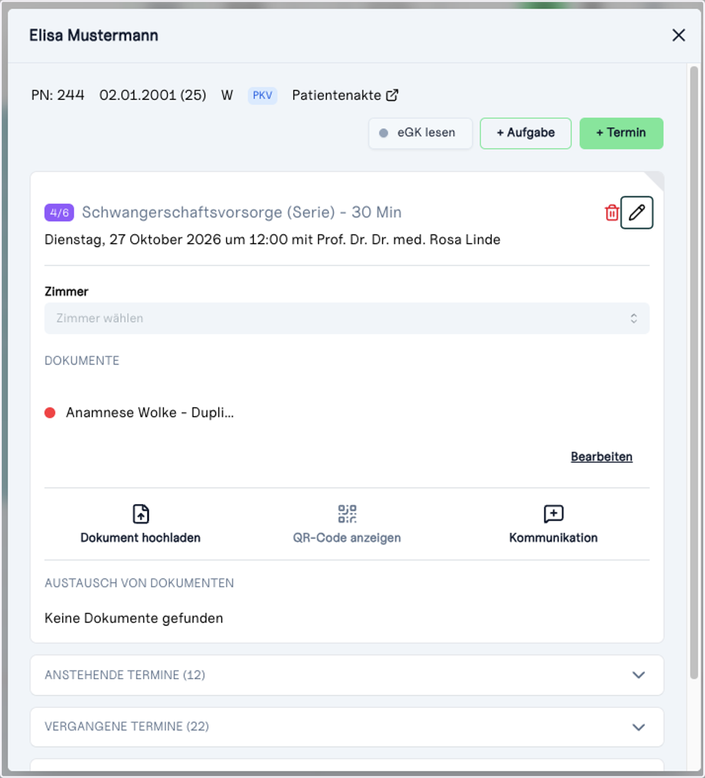Expand Vergangene Termine (22) section
705x778 pixels.
pos(347,727)
